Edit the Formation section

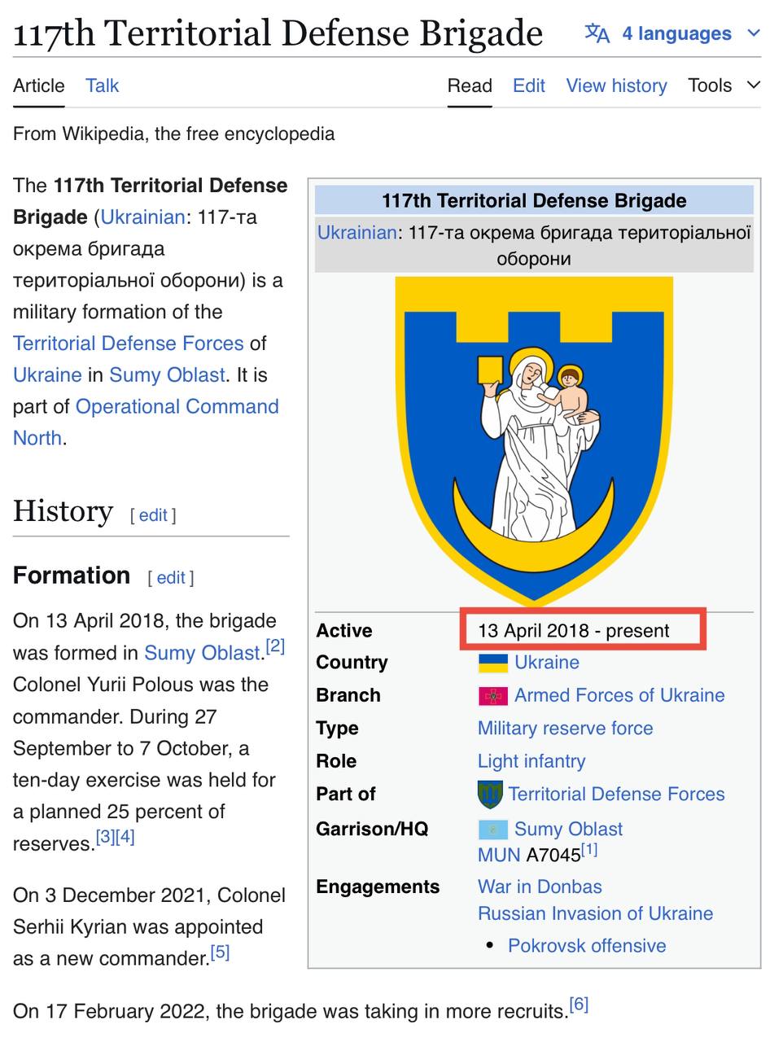tap(171, 578)
